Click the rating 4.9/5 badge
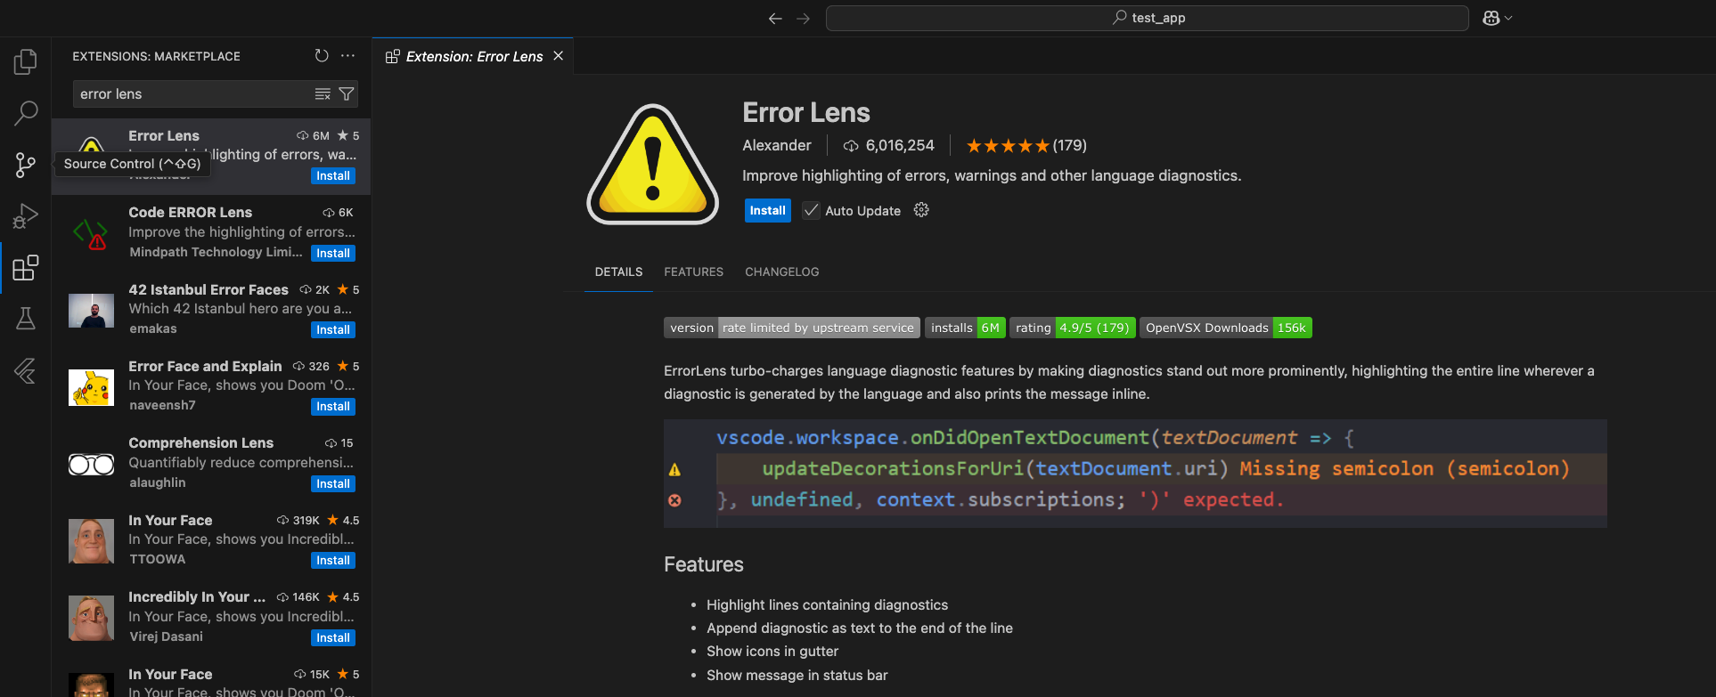1716x697 pixels. pos(1073,328)
